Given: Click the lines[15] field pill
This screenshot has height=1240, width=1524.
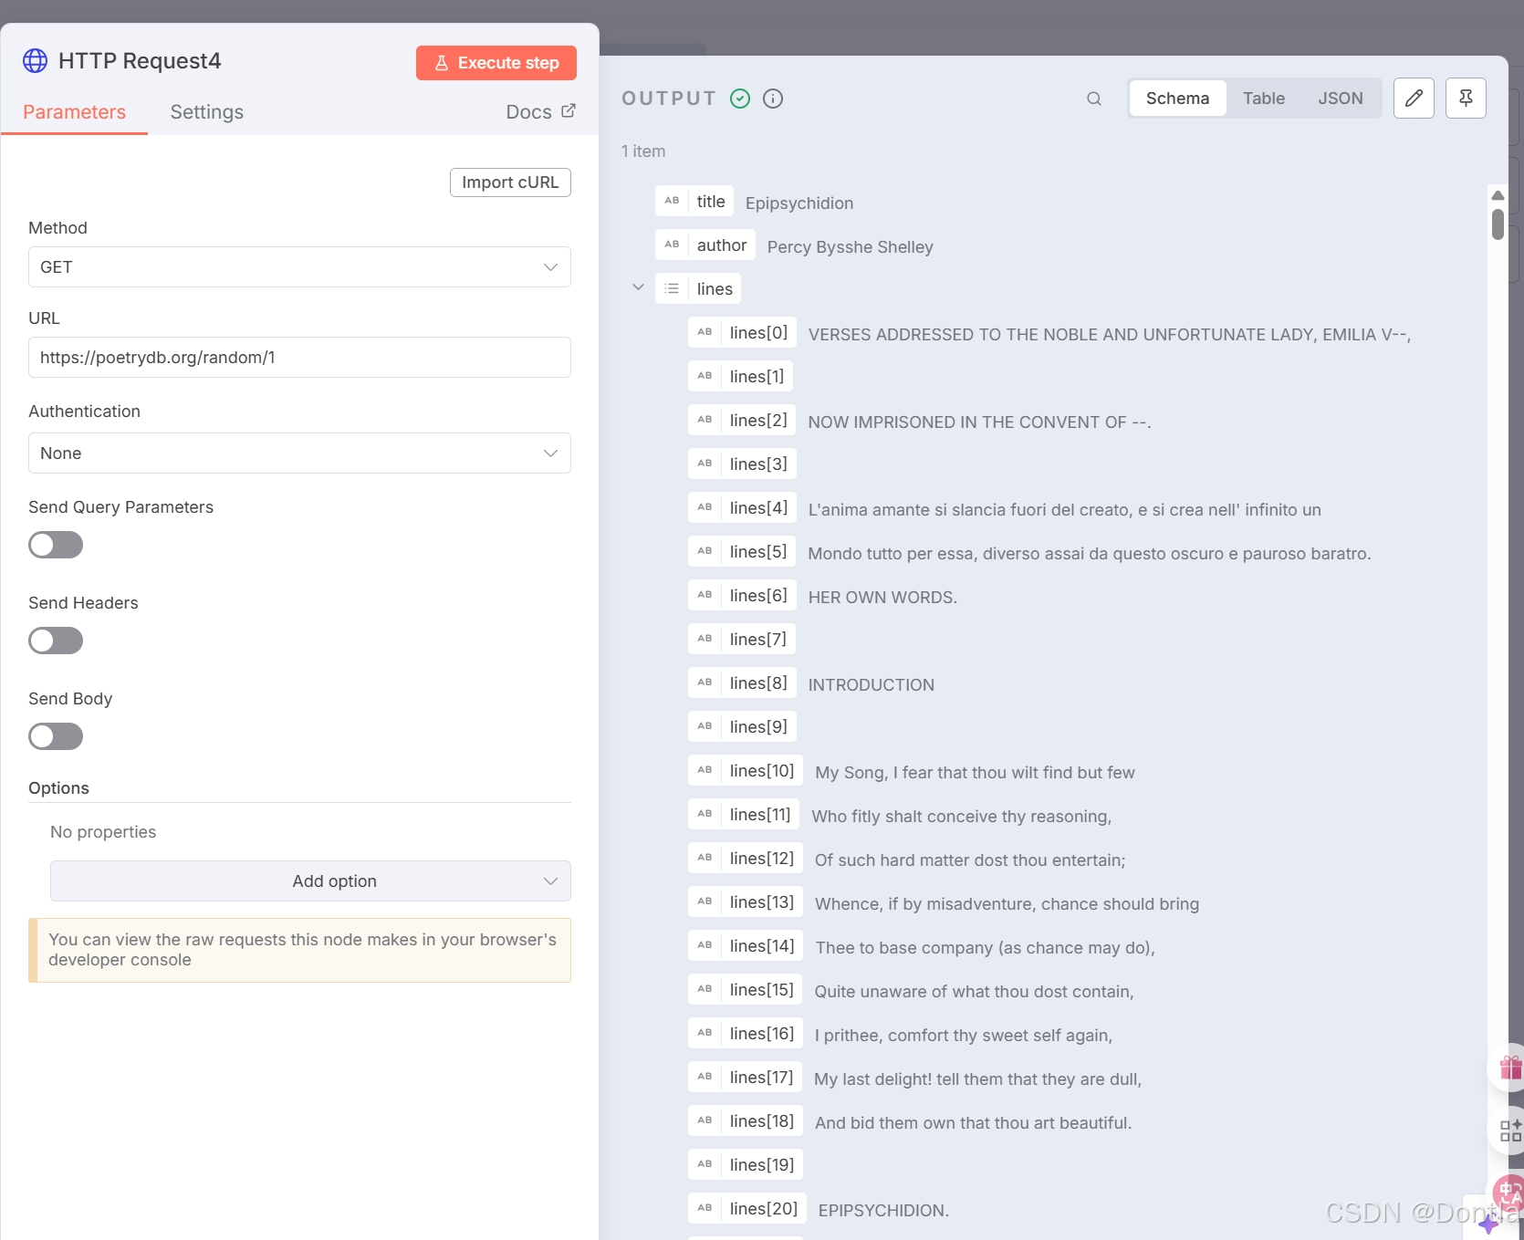Looking at the screenshot, I should [746, 989].
